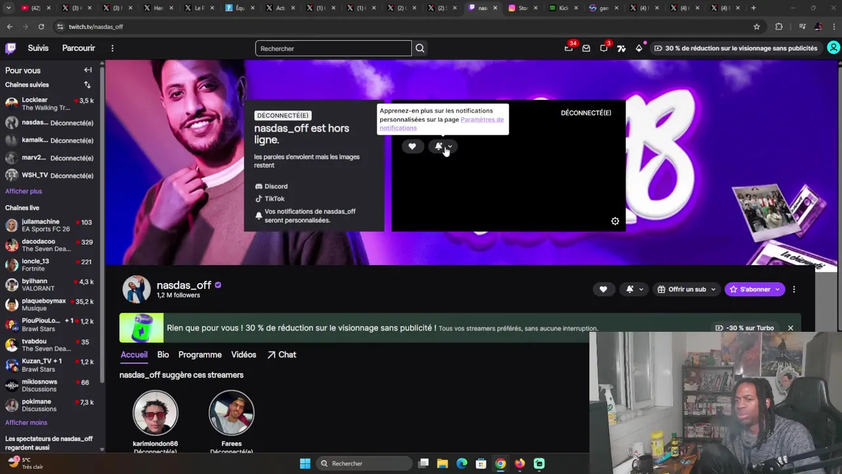Dismiss the Turbo discount banner
This screenshot has height=474, width=842.
click(790, 328)
